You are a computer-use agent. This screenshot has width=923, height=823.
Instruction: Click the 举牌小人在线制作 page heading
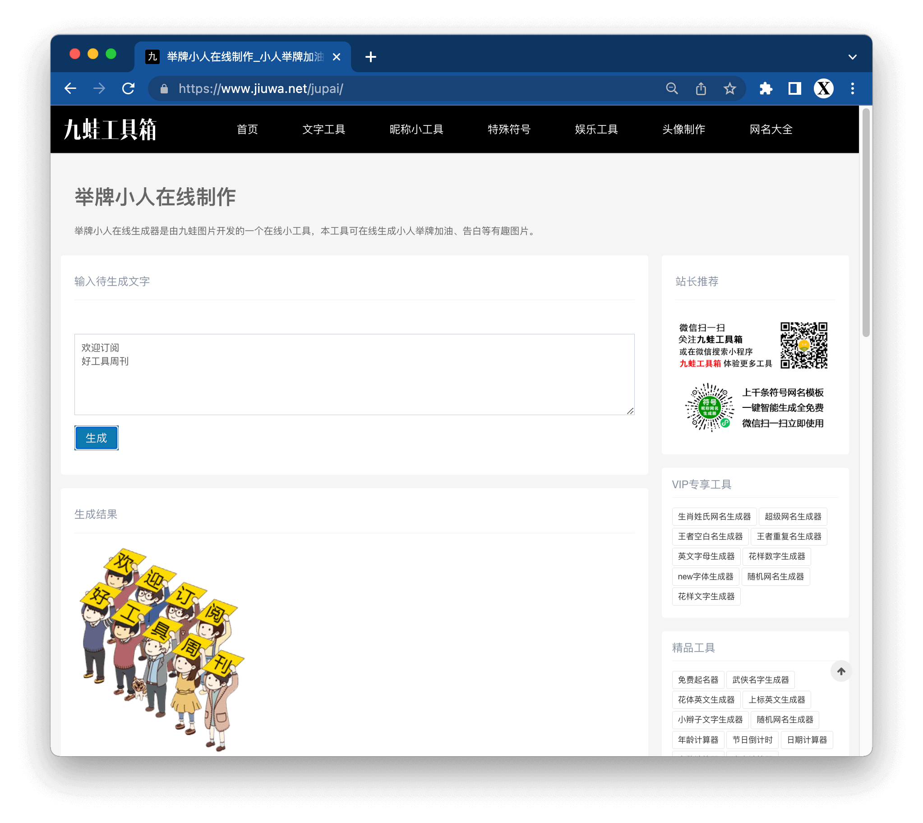pos(155,197)
